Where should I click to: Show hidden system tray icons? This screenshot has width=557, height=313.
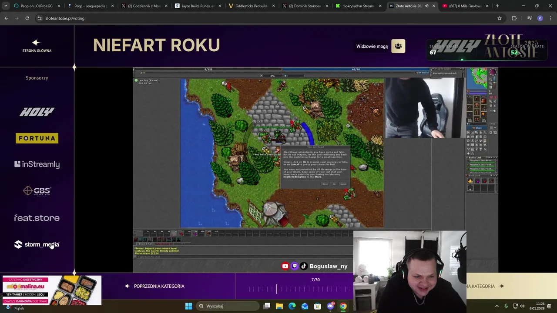497,306
